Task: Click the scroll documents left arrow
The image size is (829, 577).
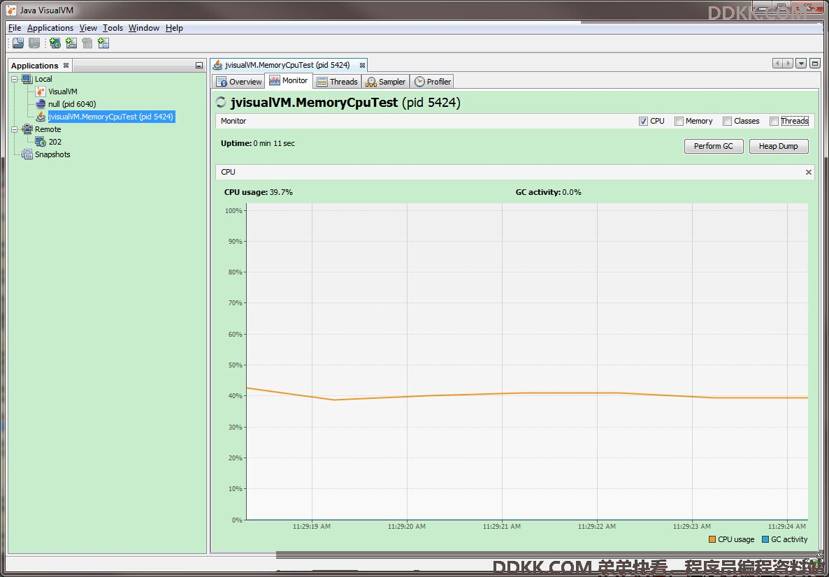Action: [778, 64]
